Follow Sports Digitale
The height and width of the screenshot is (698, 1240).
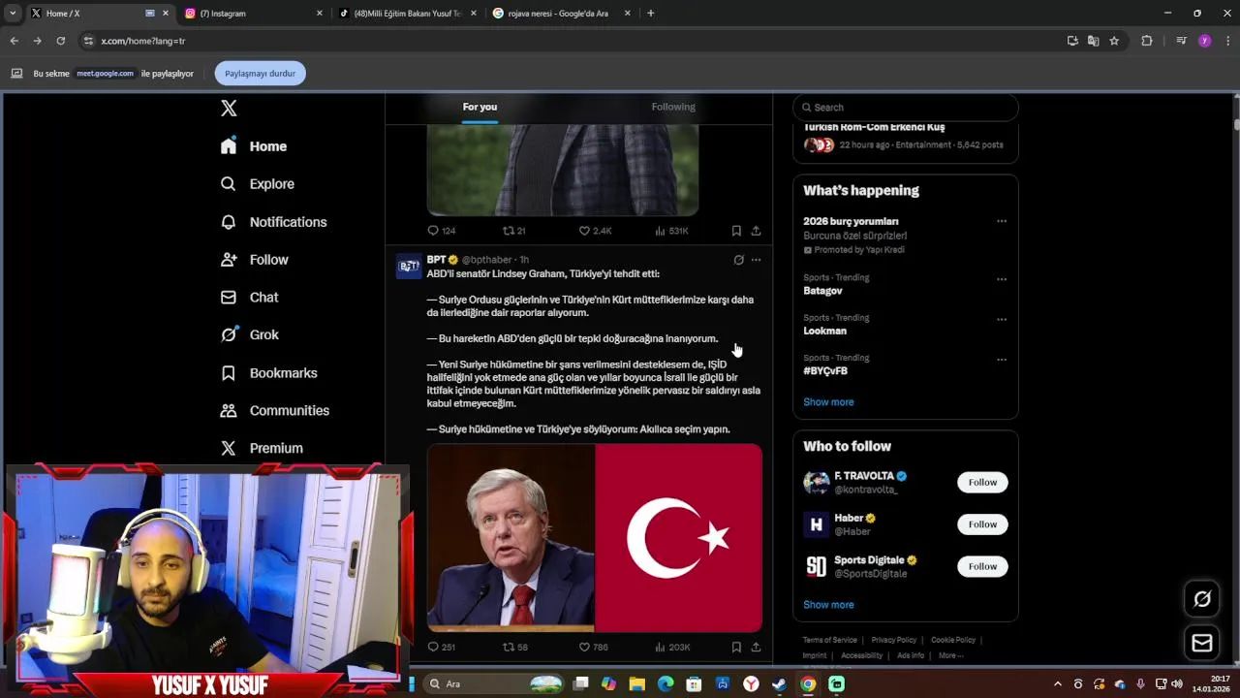(x=982, y=566)
